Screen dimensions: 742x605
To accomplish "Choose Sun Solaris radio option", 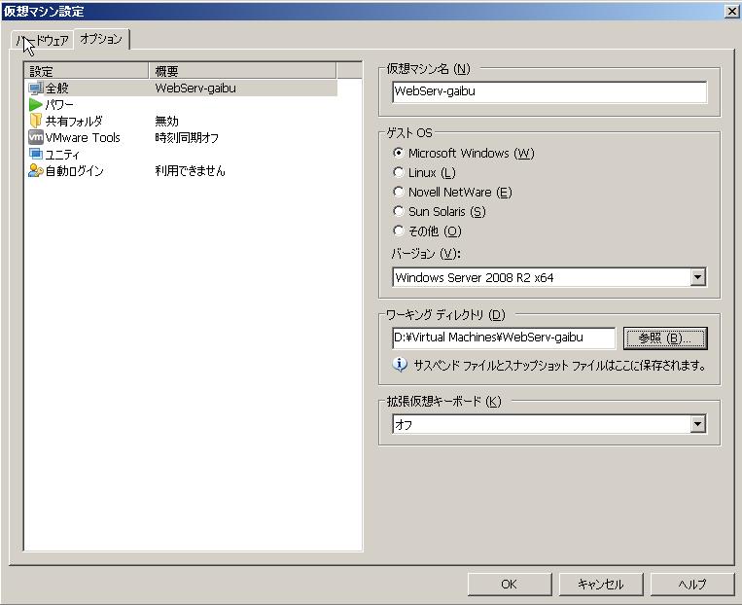I will [x=399, y=211].
